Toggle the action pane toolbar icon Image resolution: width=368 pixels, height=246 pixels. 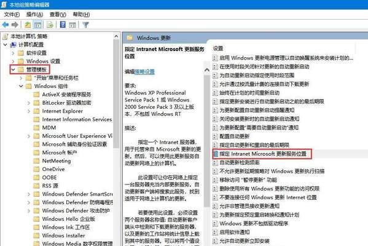72,25
